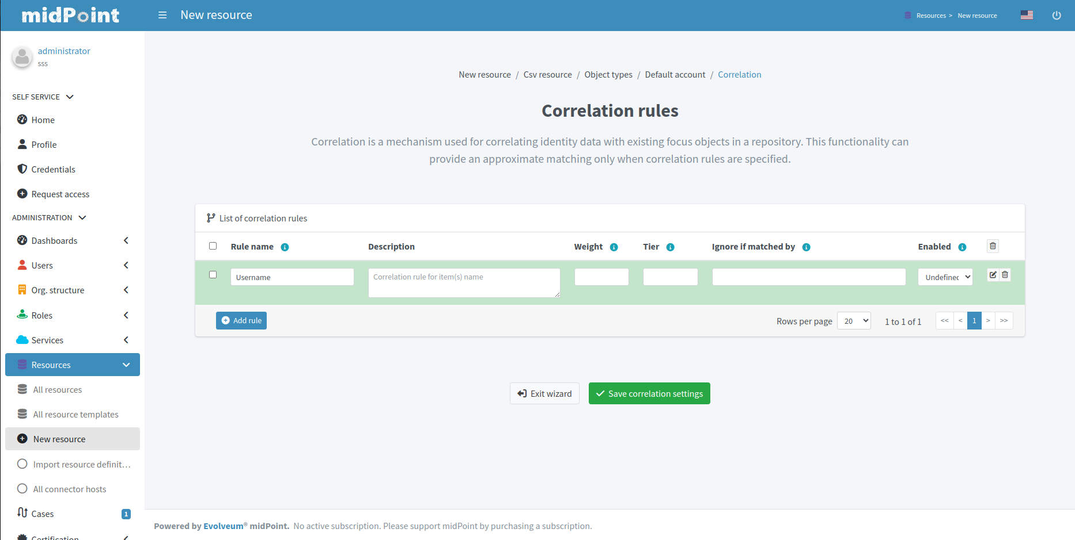Open the Default account wizard step
Screen dimensions: 1075x540
(x=675, y=74)
